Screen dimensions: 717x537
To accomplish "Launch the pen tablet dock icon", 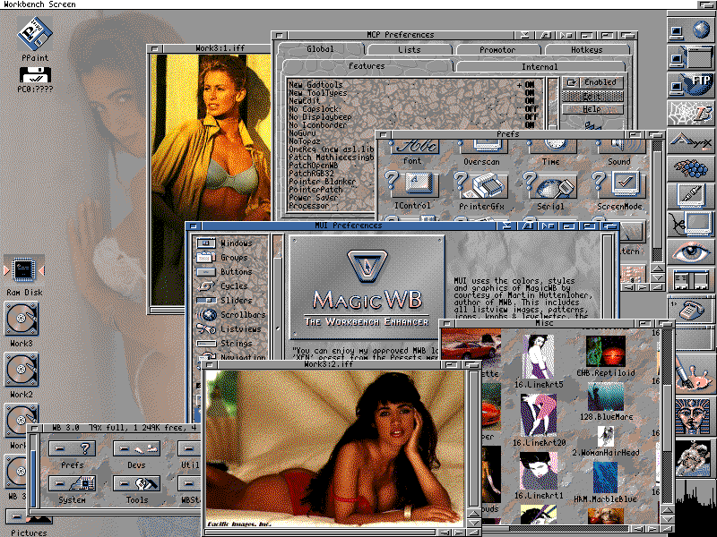I will [690, 196].
